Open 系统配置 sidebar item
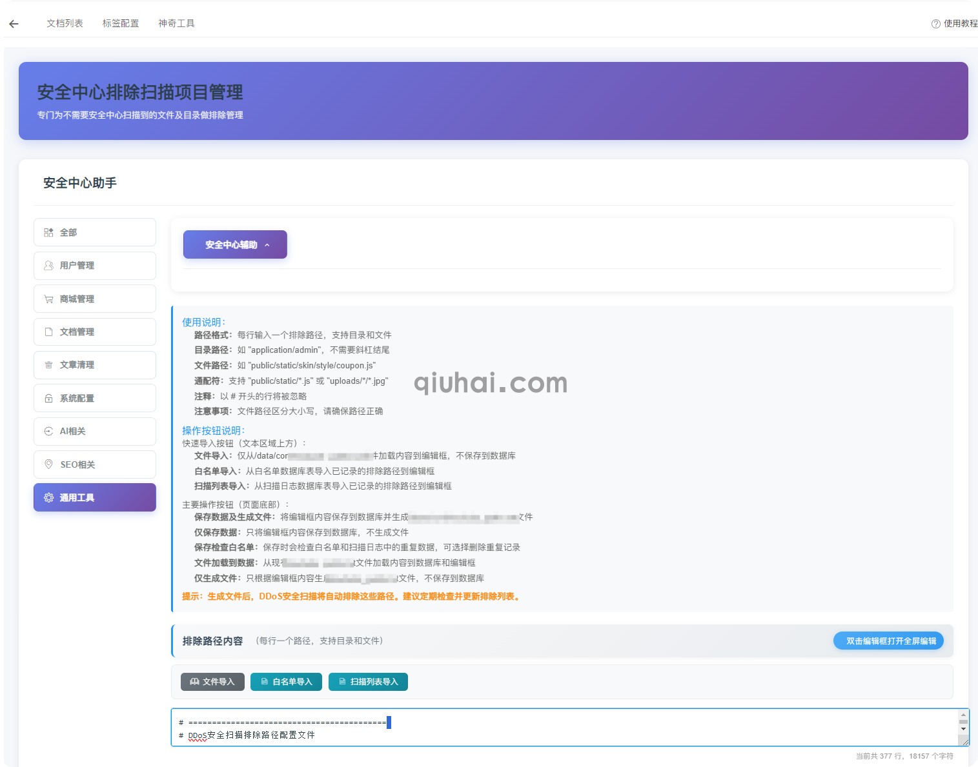The width and height of the screenshot is (978, 767). click(95, 398)
